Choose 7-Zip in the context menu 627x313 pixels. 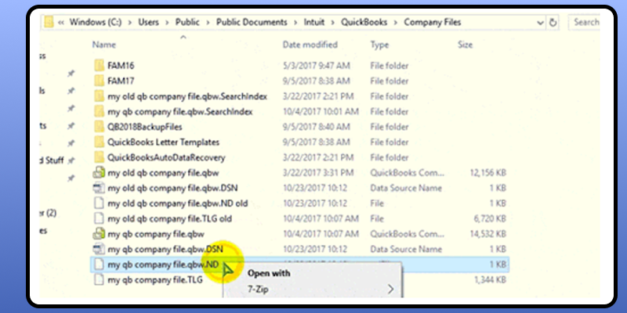click(x=258, y=290)
